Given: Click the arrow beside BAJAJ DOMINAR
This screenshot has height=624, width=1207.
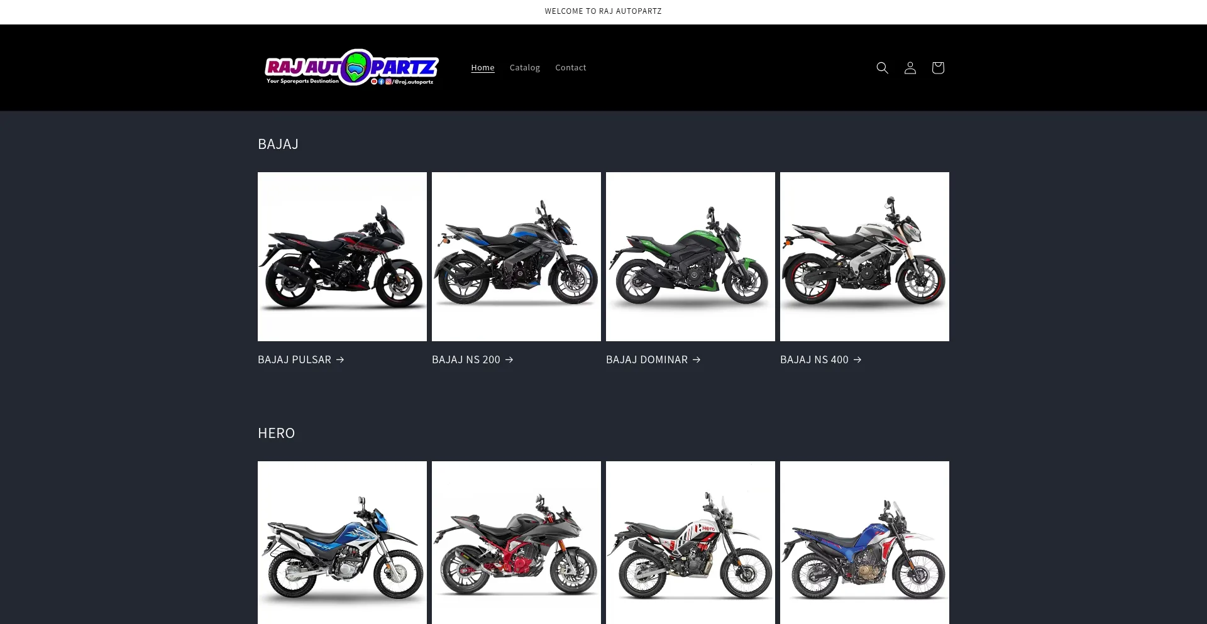Looking at the screenshot, I should point(697,359).
